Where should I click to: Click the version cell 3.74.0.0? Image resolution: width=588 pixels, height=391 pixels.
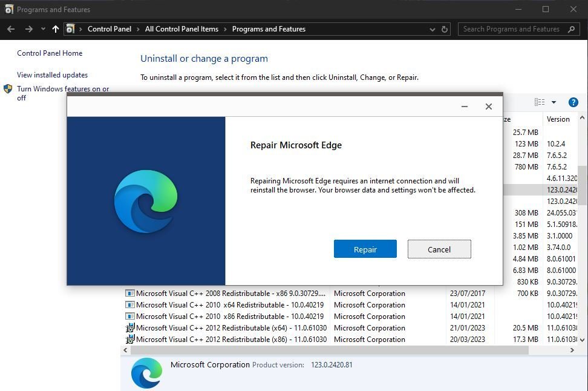click(x=559, y=248)
